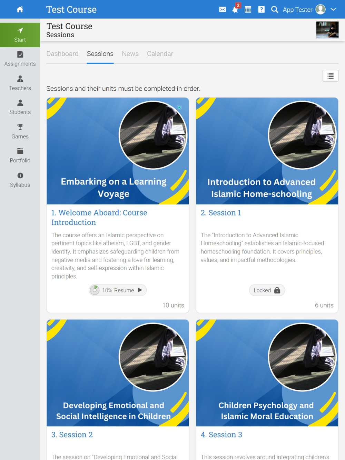This screenshot has width=345, height=460.
Task: Open Children Psychology and Islamic Moral Education image
Action: (267, 373)
